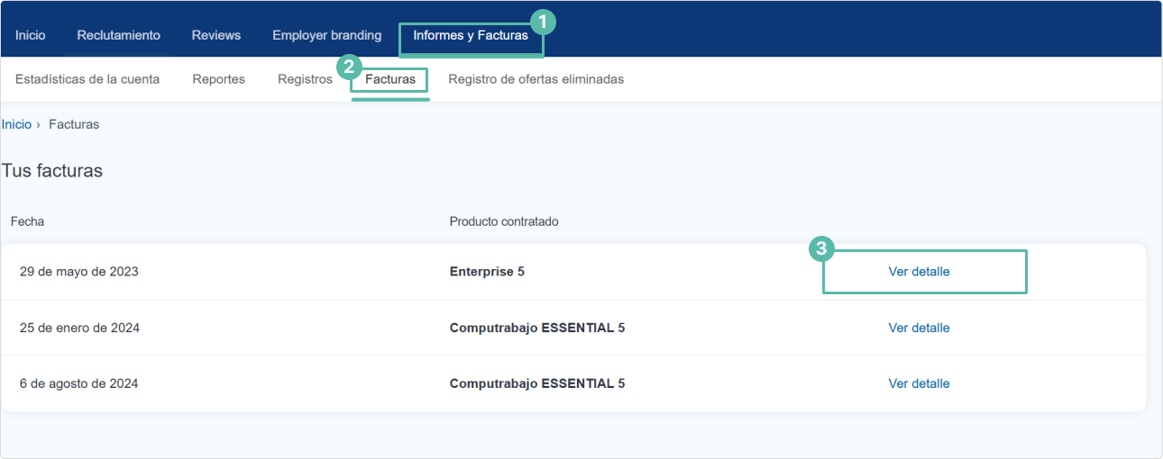Open Ver detalle for 6 de agosto 2024

click(919, 383)
